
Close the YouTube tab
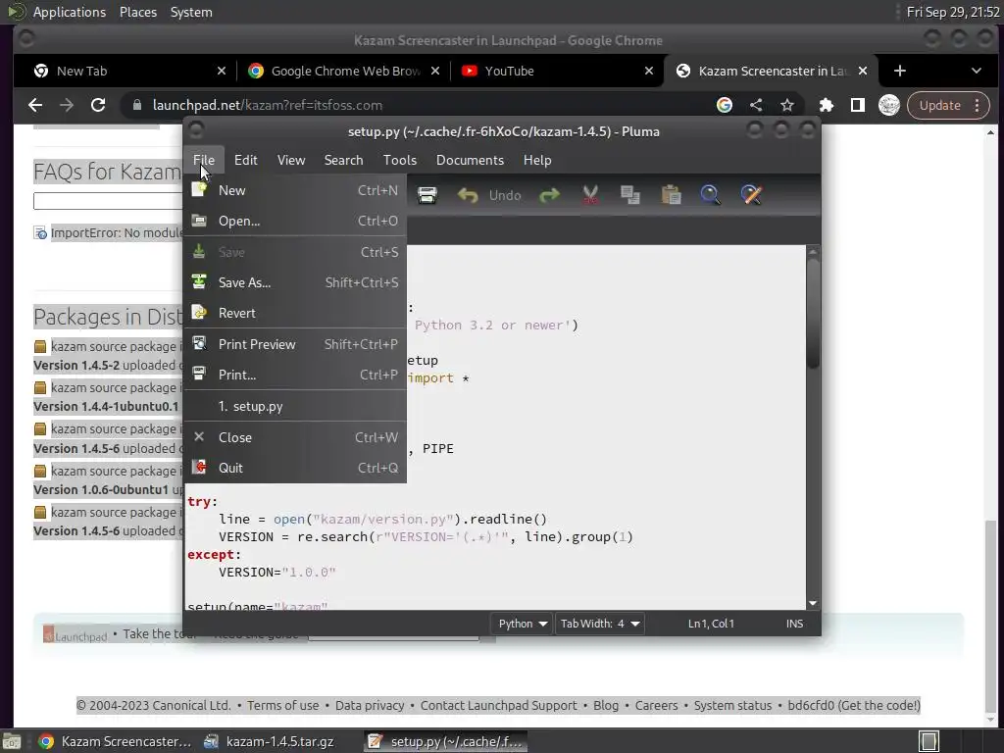click(x=649, y=71)
